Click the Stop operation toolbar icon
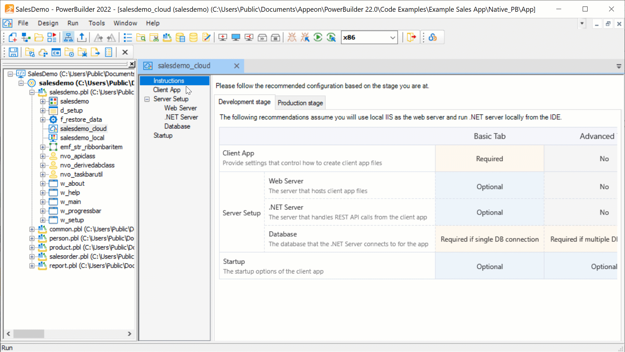 pyautogui.click(x=275, y=37)
